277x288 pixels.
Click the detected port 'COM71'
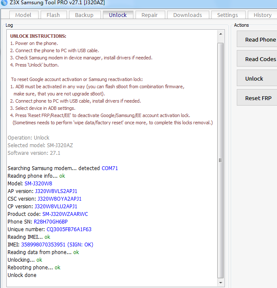click(x=110, y=168)
